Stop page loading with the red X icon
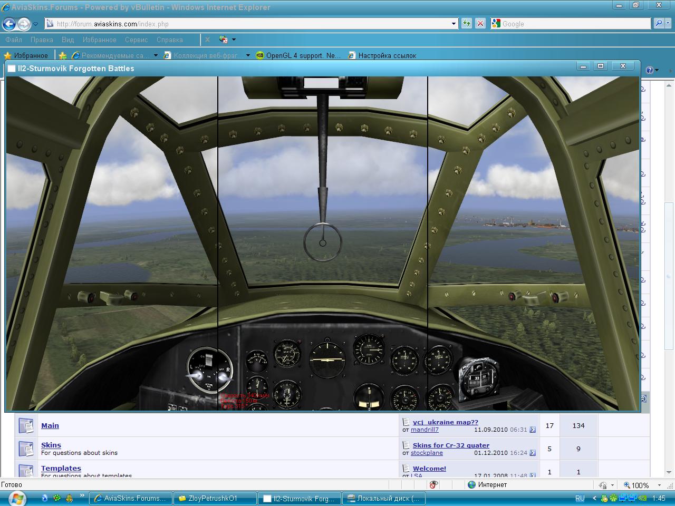This screenshot has width=675, height=506. pos(480,23)
